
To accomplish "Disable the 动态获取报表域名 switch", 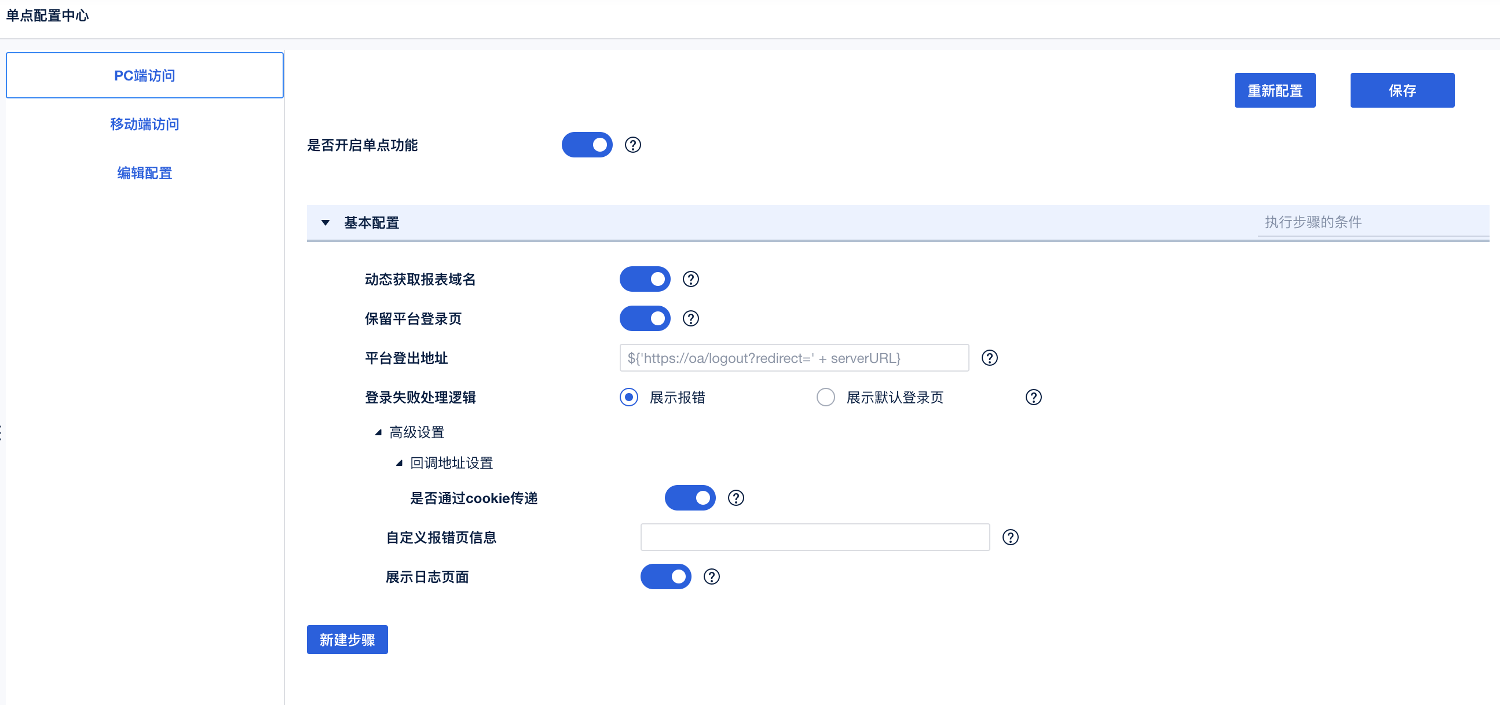I will [x=645, y=280].
